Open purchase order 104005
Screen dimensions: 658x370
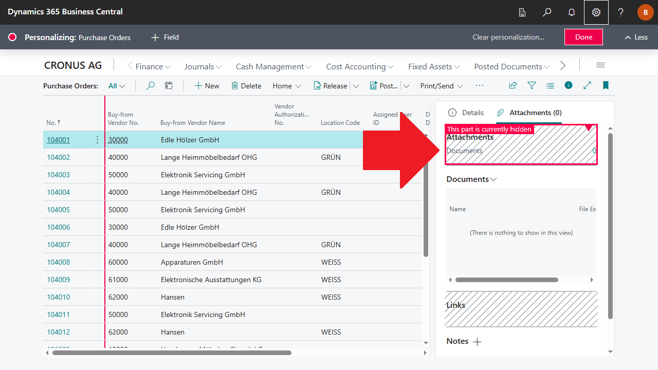click(58, 210)
